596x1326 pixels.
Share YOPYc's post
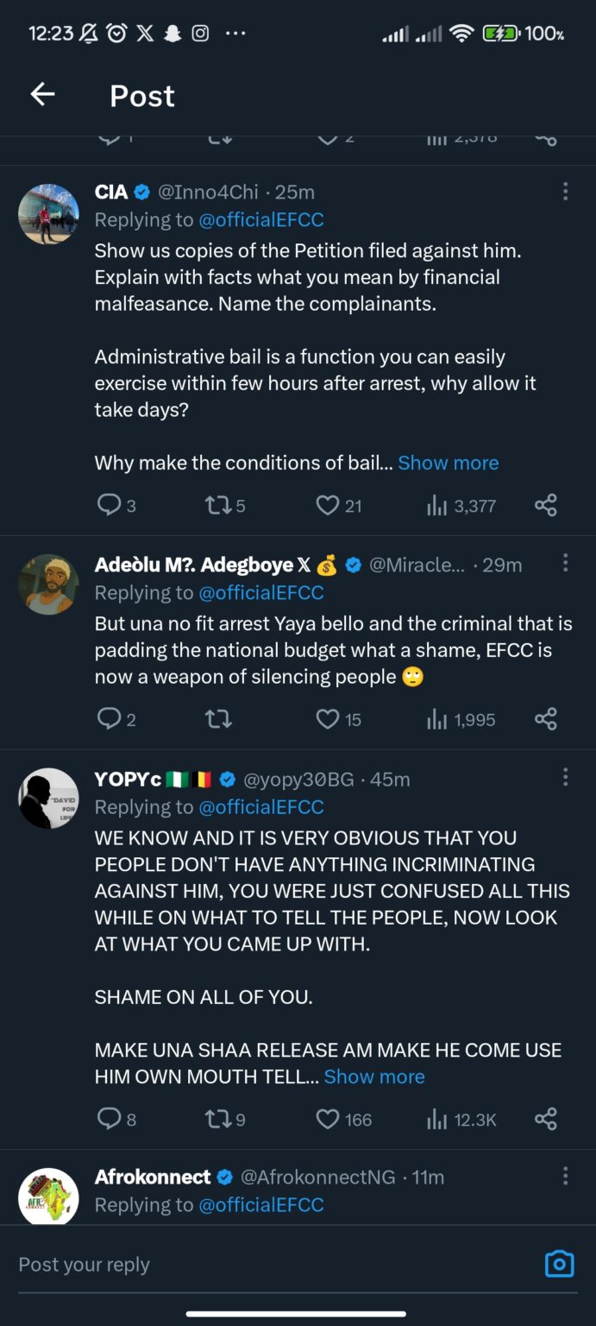click(546, 1120)
